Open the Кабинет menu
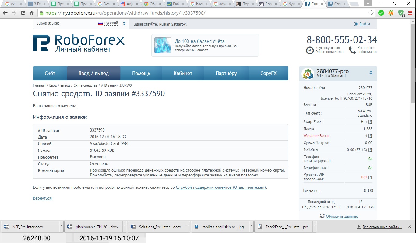The height and width of the screenshot is (243, 416). pyautogui.click(x=183, y=73)
